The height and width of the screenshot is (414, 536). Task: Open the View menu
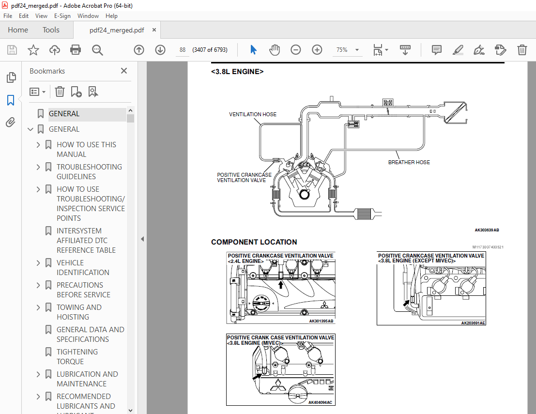point(41,15)
